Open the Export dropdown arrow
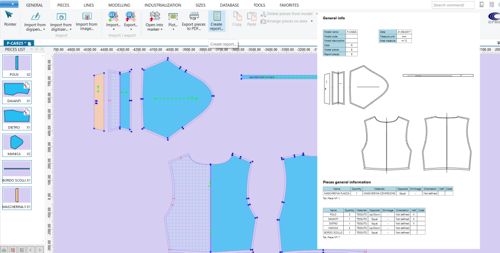The image size is (500, 253). pyautogui.click(x=131, y=29)
